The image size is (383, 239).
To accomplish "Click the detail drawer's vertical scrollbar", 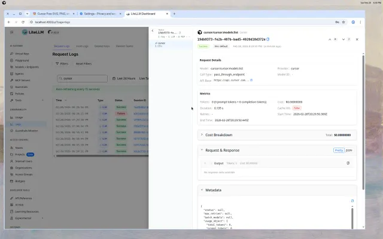I will click(363, 122).
